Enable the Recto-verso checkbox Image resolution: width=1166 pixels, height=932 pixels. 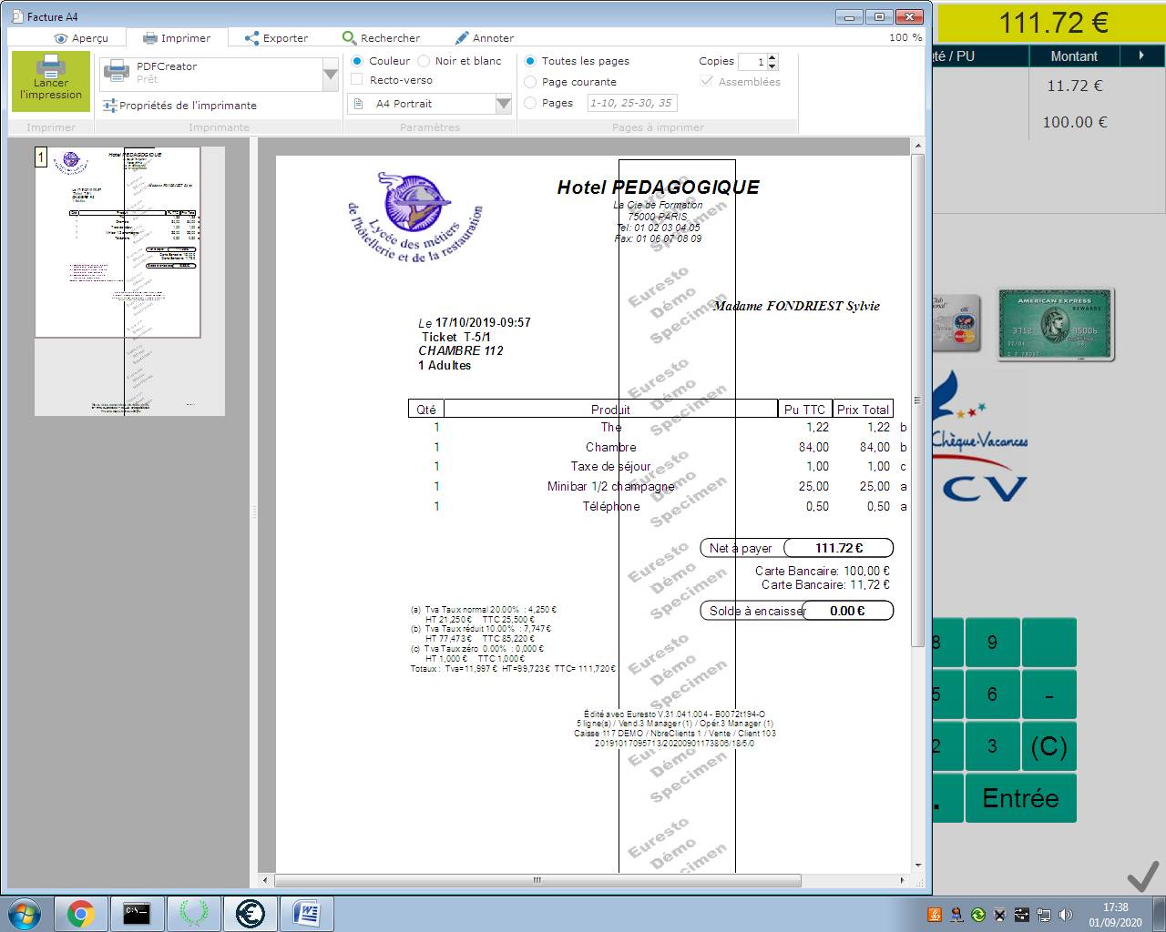click(357, 80)
